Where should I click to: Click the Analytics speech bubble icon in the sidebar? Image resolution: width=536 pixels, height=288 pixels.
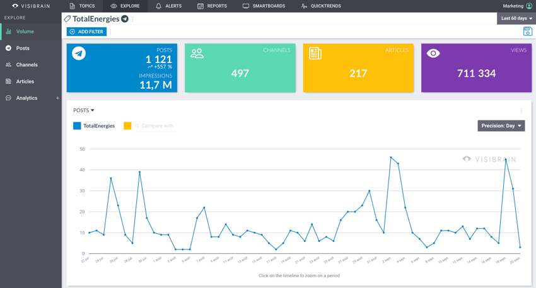pos(9,98)
